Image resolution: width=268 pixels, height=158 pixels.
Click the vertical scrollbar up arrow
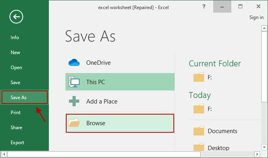[x=264, y=28]
